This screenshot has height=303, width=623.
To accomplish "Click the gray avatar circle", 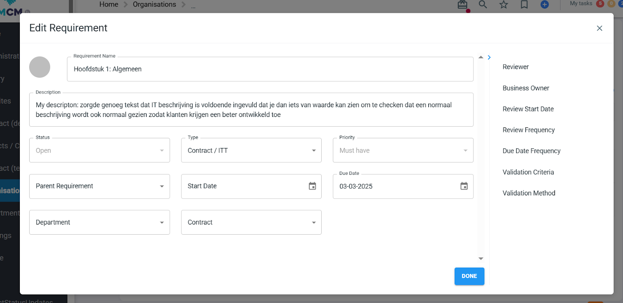I will [40, 67].
